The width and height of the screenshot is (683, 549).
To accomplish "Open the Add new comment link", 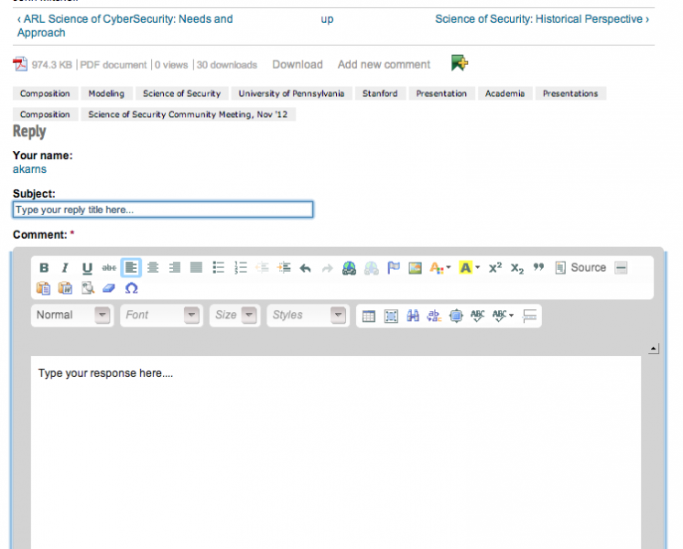I will tap(384, 65).
